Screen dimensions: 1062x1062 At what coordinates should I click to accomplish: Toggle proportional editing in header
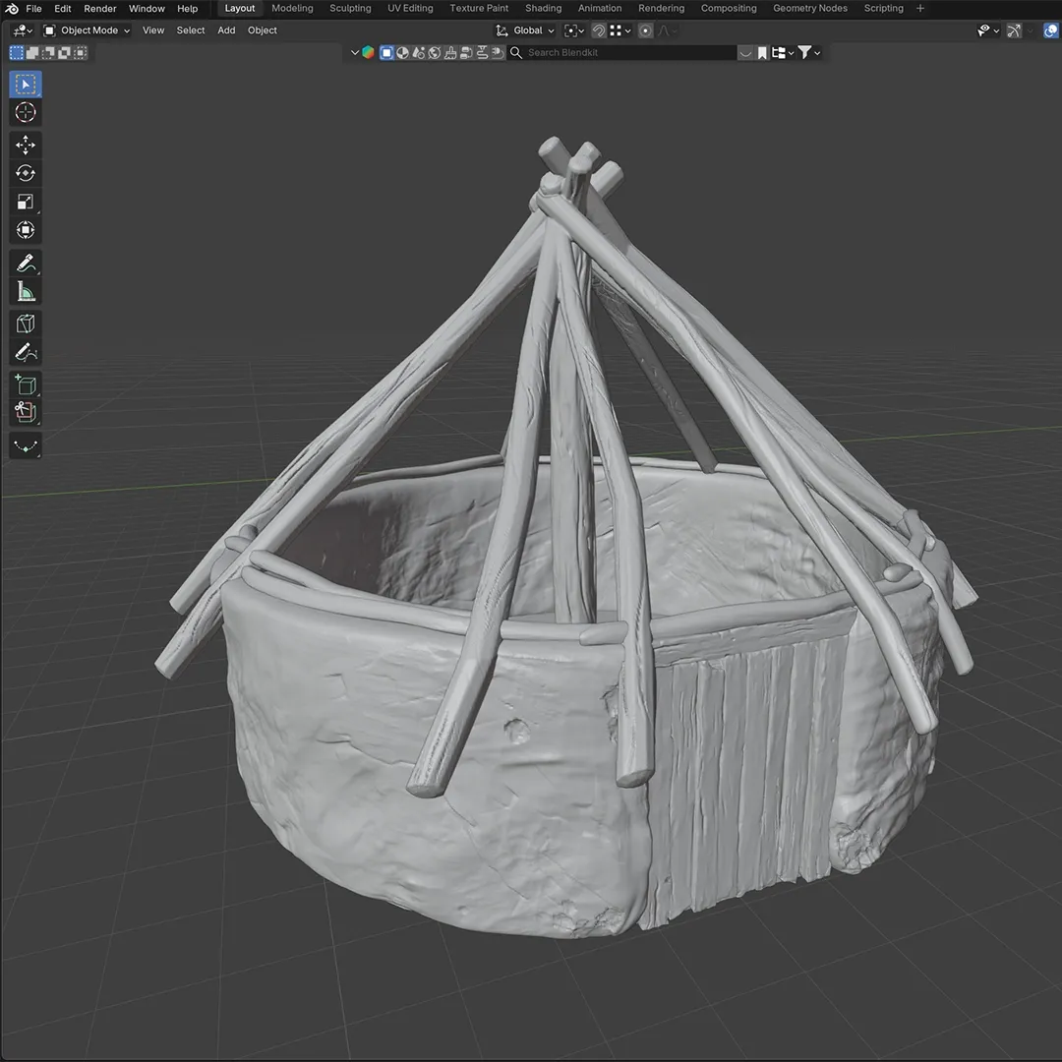pos(645,30)
